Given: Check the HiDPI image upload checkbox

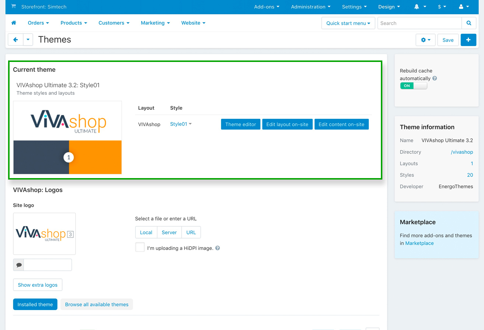Looking at the screenshot, I should point(140,247).
